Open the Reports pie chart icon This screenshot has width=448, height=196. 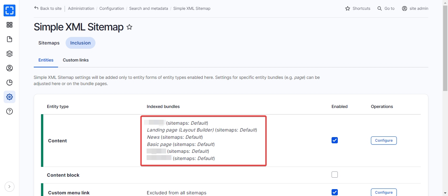10,82
